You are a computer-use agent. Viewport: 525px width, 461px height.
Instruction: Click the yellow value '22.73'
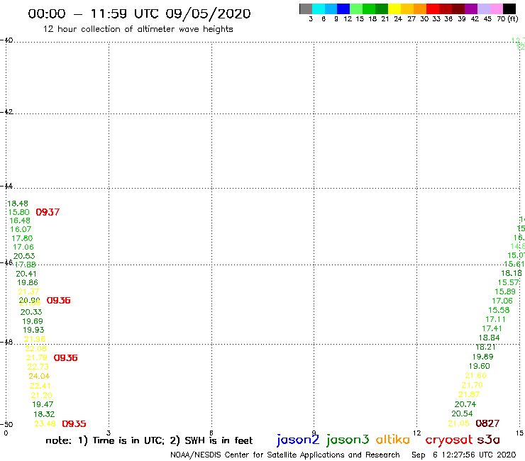click(38, 367)
